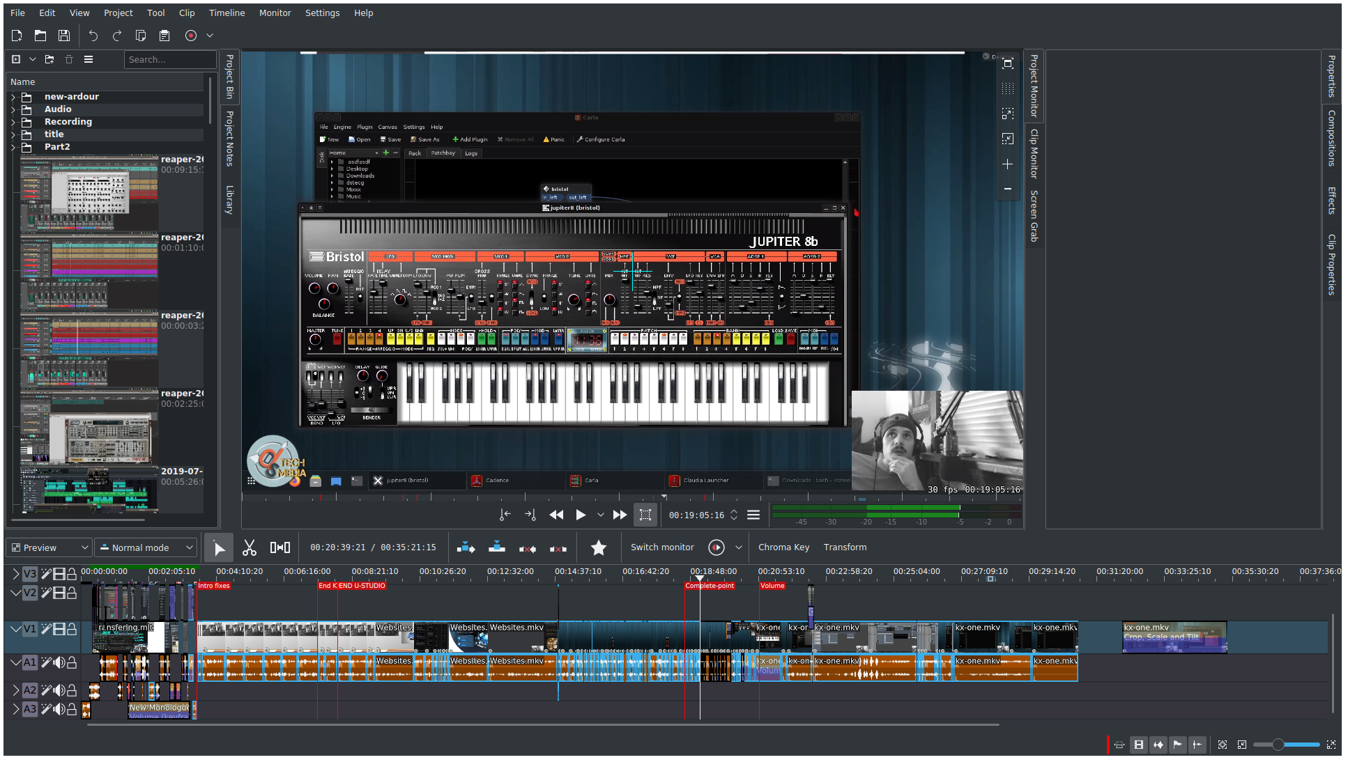Toggle the monitor edit mode icon
Image resolution: width=1348 pixels, height=762 pixels.
click(x=645, y=515)
